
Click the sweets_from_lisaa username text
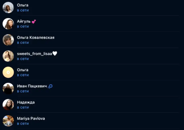pyautogui.click(x=34, y=54)
